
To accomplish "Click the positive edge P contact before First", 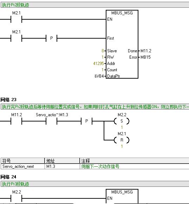I will (x=52, y=38).
